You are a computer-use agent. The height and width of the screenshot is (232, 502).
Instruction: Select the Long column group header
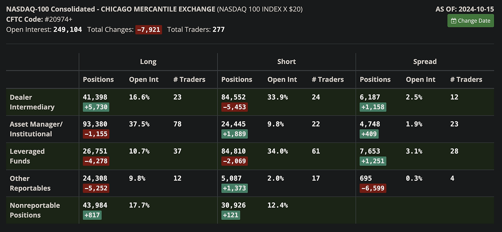(x=148, y=62)
